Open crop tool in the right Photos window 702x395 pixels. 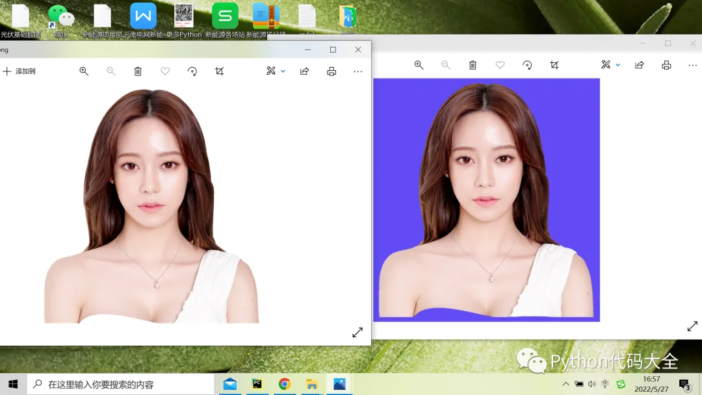click(554, 65)
